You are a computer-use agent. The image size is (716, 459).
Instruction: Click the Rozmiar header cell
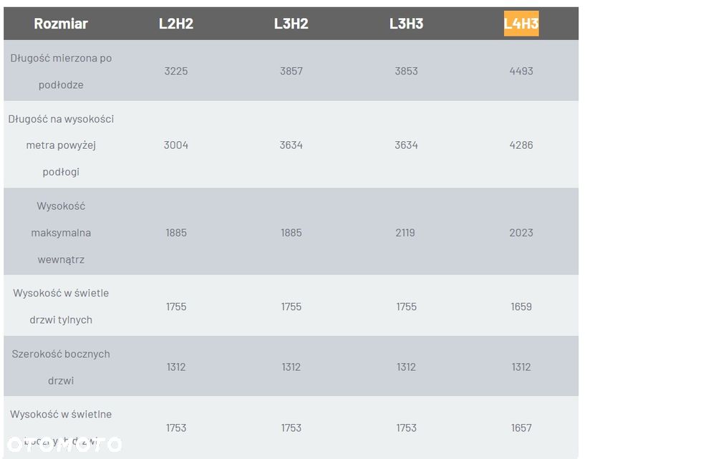(x=61, y=24)
